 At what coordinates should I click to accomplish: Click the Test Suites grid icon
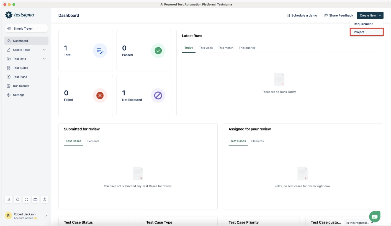[x=9, y=68]
